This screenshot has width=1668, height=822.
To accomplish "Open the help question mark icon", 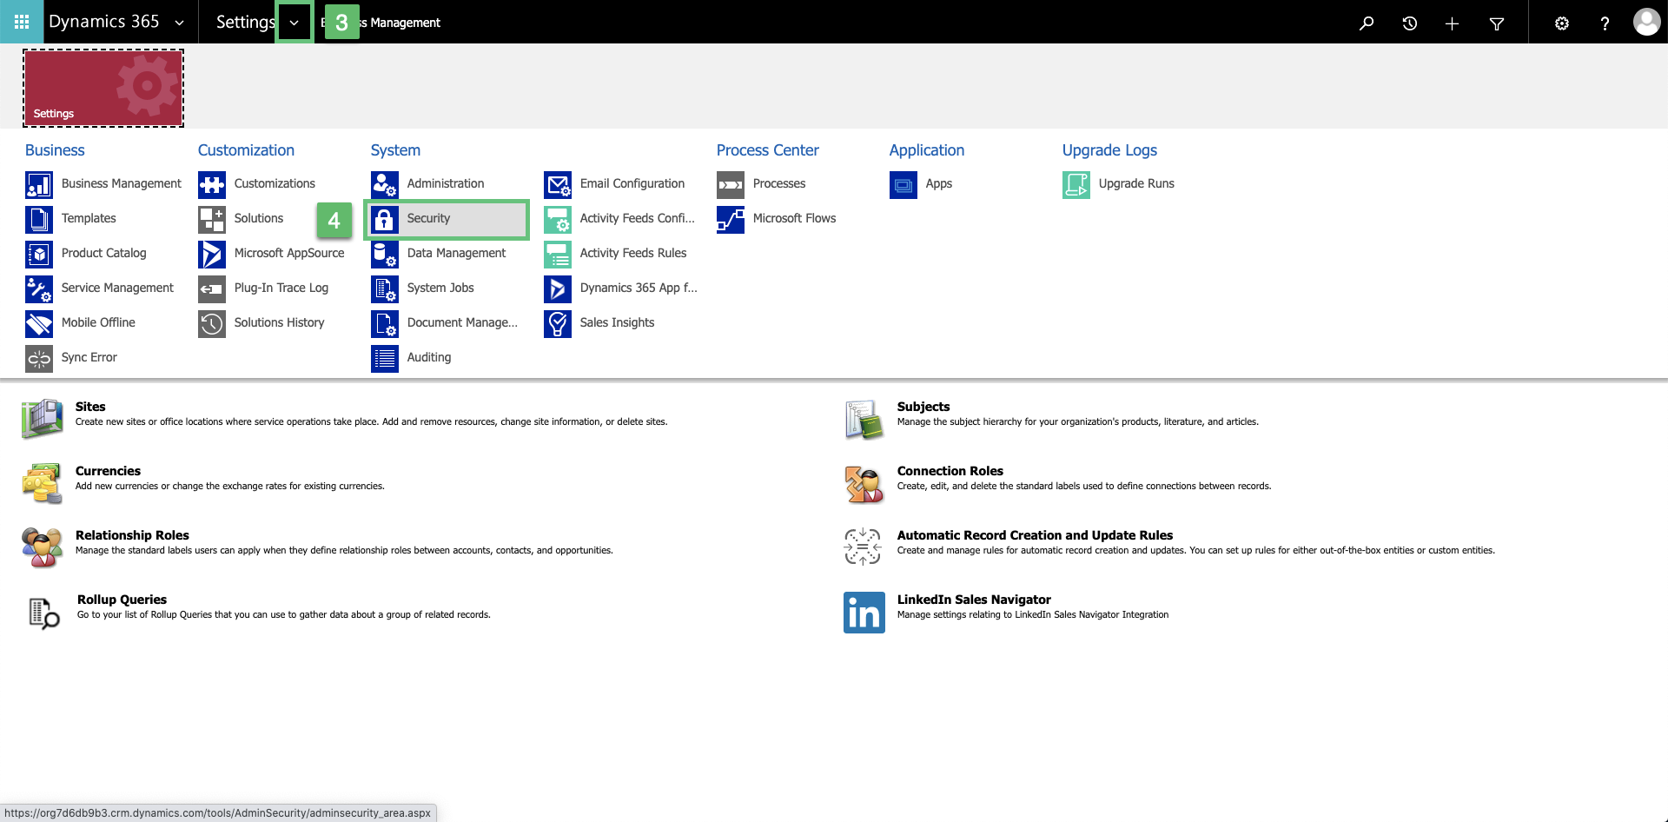I will point(1605,23).
